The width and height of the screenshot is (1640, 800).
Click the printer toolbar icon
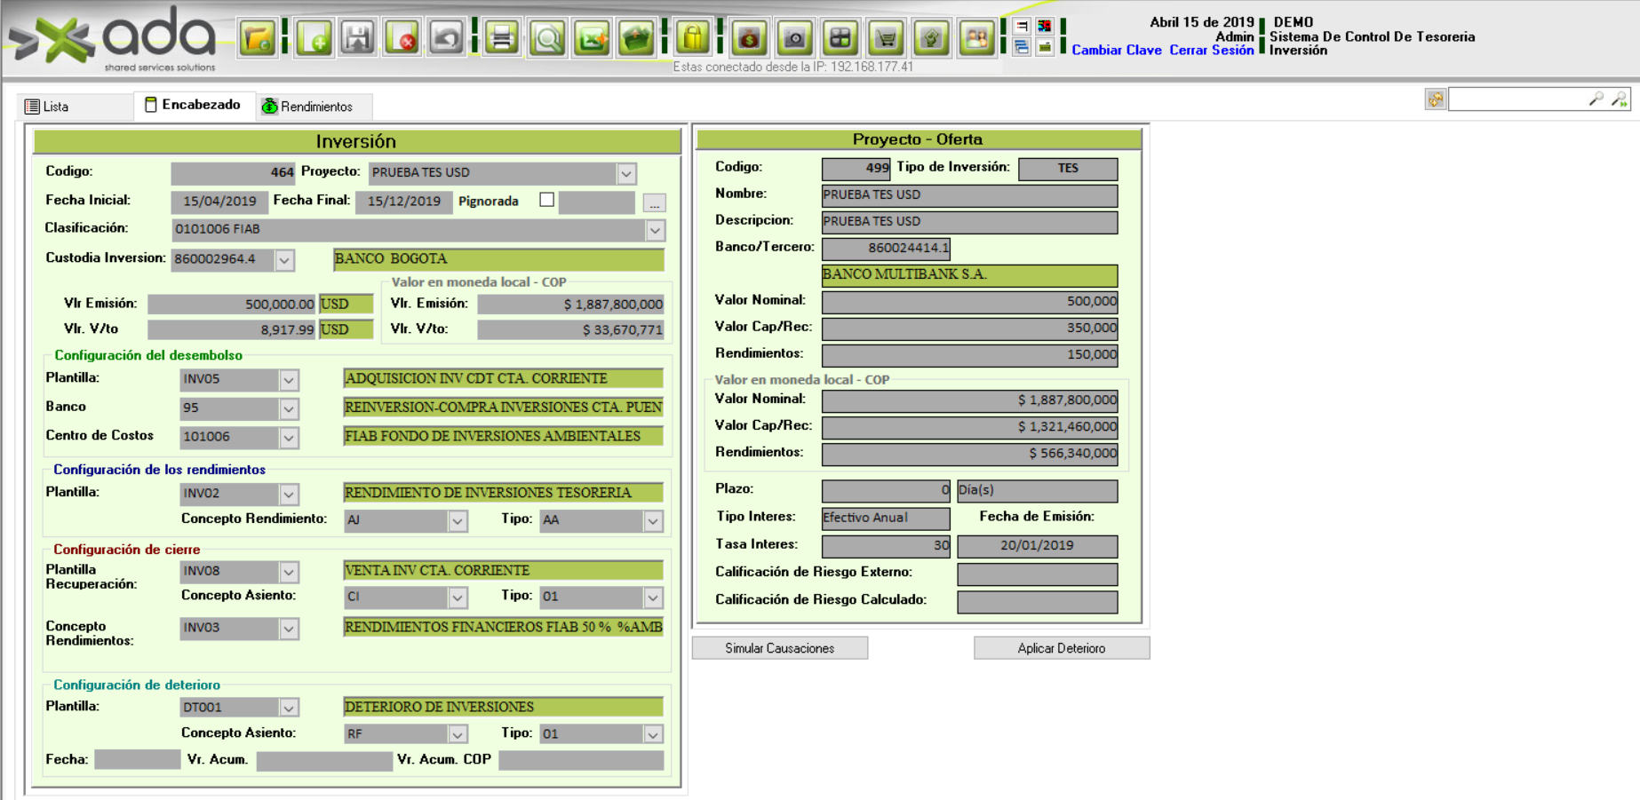point(502,38)
